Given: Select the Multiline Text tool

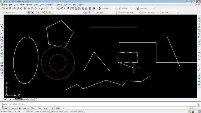Looking at the screenshot, I should [x=2, y=76].
